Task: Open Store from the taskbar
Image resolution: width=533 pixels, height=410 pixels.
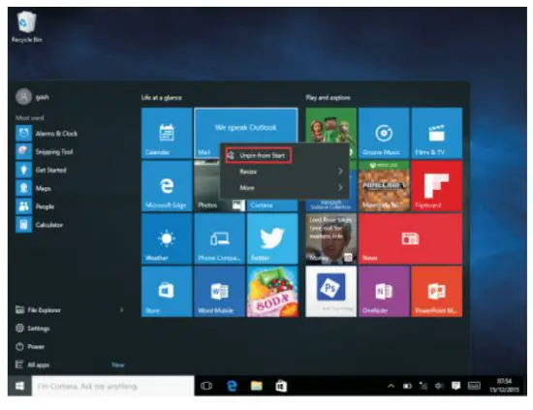Action: pyautogui.click(x=281, y=386)
